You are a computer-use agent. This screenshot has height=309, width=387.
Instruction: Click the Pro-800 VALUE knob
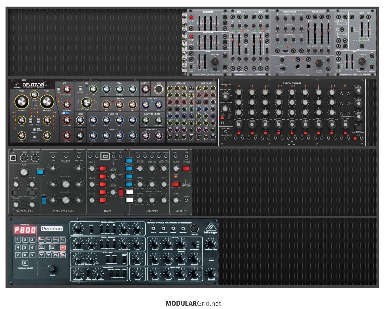point(52,269)
